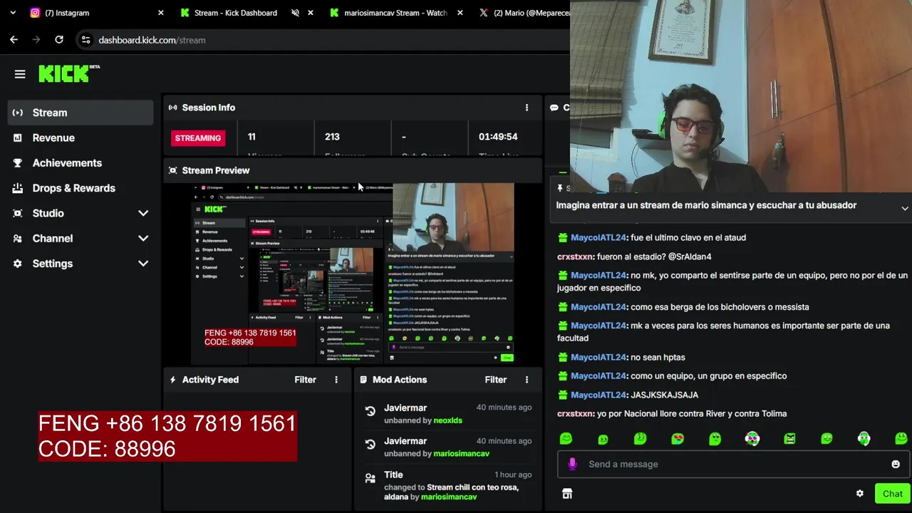The width and height of the screenshot is (912, 513).
Task: Click the address bar URL dashboard.kick.com/stream
Action: tap(152, 40)
